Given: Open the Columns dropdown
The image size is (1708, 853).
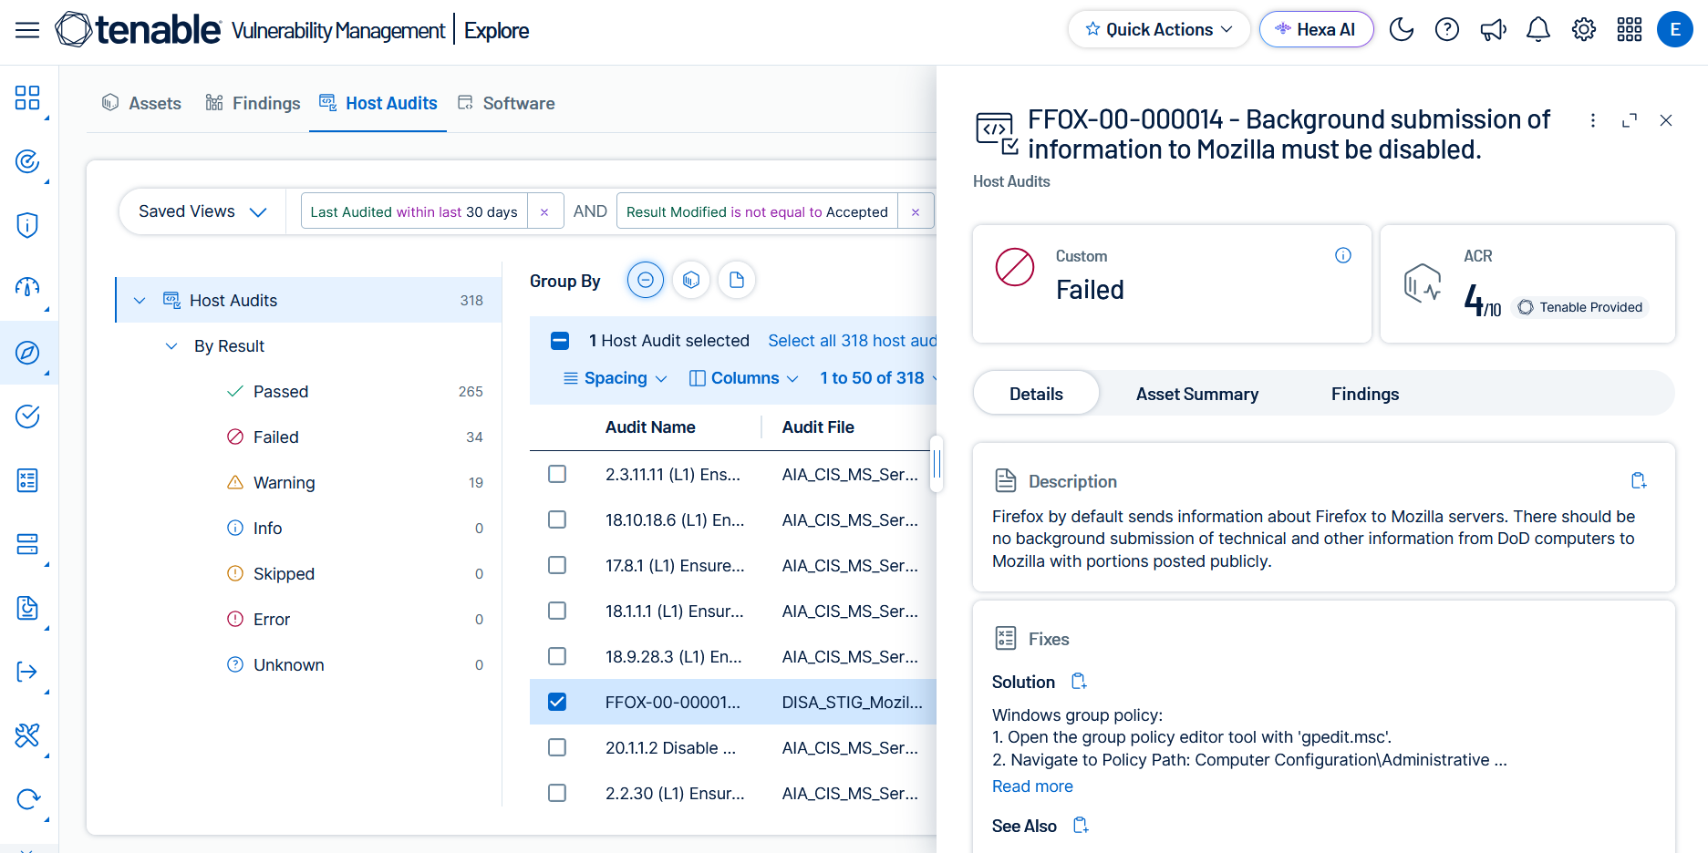Looking at the screenshot, I should [744, 378].
